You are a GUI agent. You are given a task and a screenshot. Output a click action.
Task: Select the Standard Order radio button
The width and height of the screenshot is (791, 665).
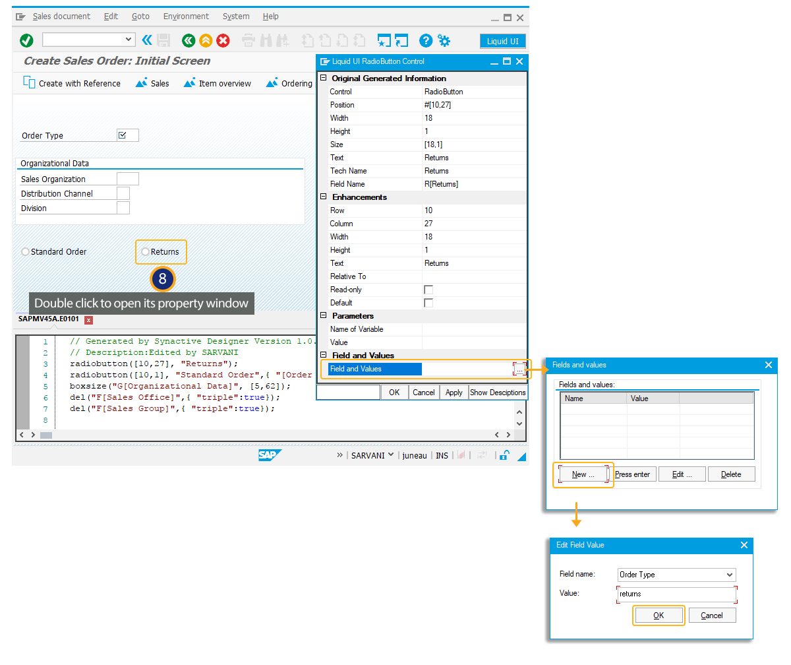click(x=25, y=251)
